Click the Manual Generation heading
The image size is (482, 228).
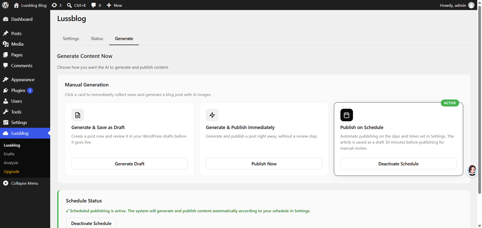tap(87, 85)
